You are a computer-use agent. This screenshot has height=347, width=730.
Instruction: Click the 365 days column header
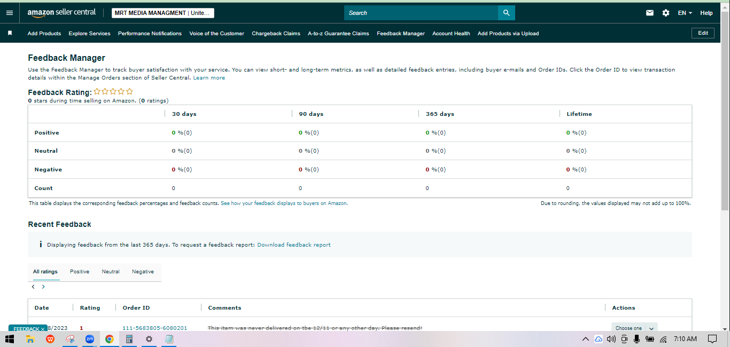pos(440,114)
